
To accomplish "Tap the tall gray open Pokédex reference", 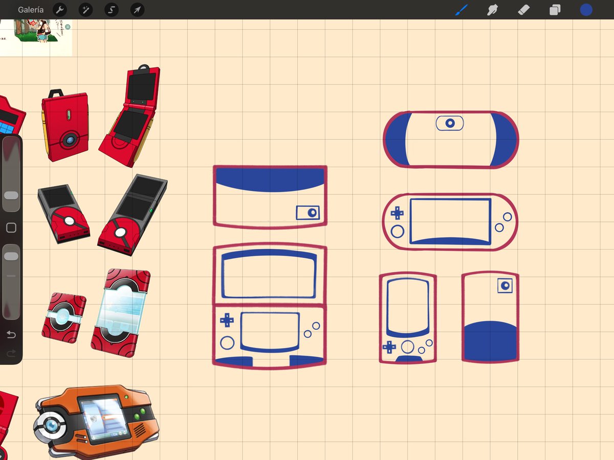I will (x=132, y=215).
